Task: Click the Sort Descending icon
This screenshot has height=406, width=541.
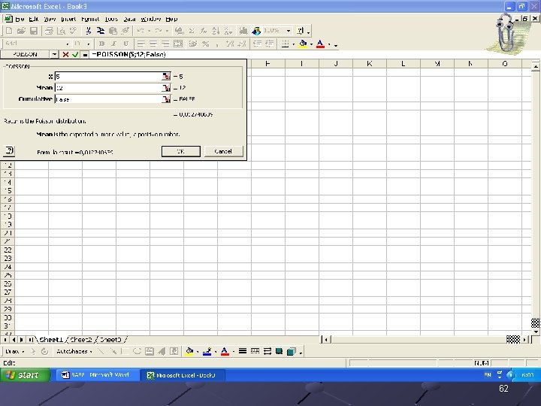Action: pos(228,31)
